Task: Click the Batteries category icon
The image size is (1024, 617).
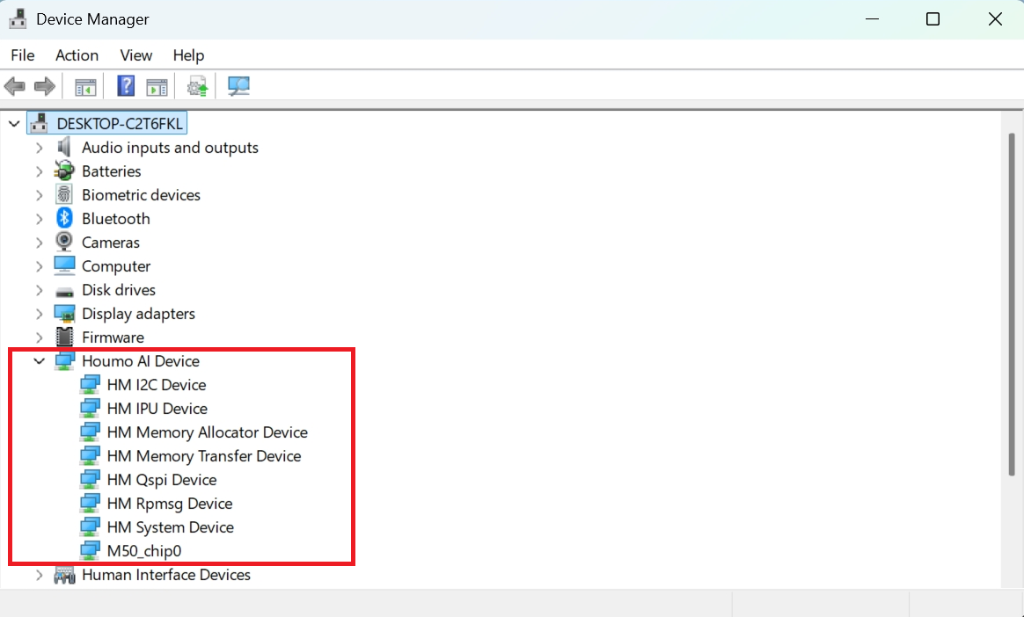Action: point(64,171)
